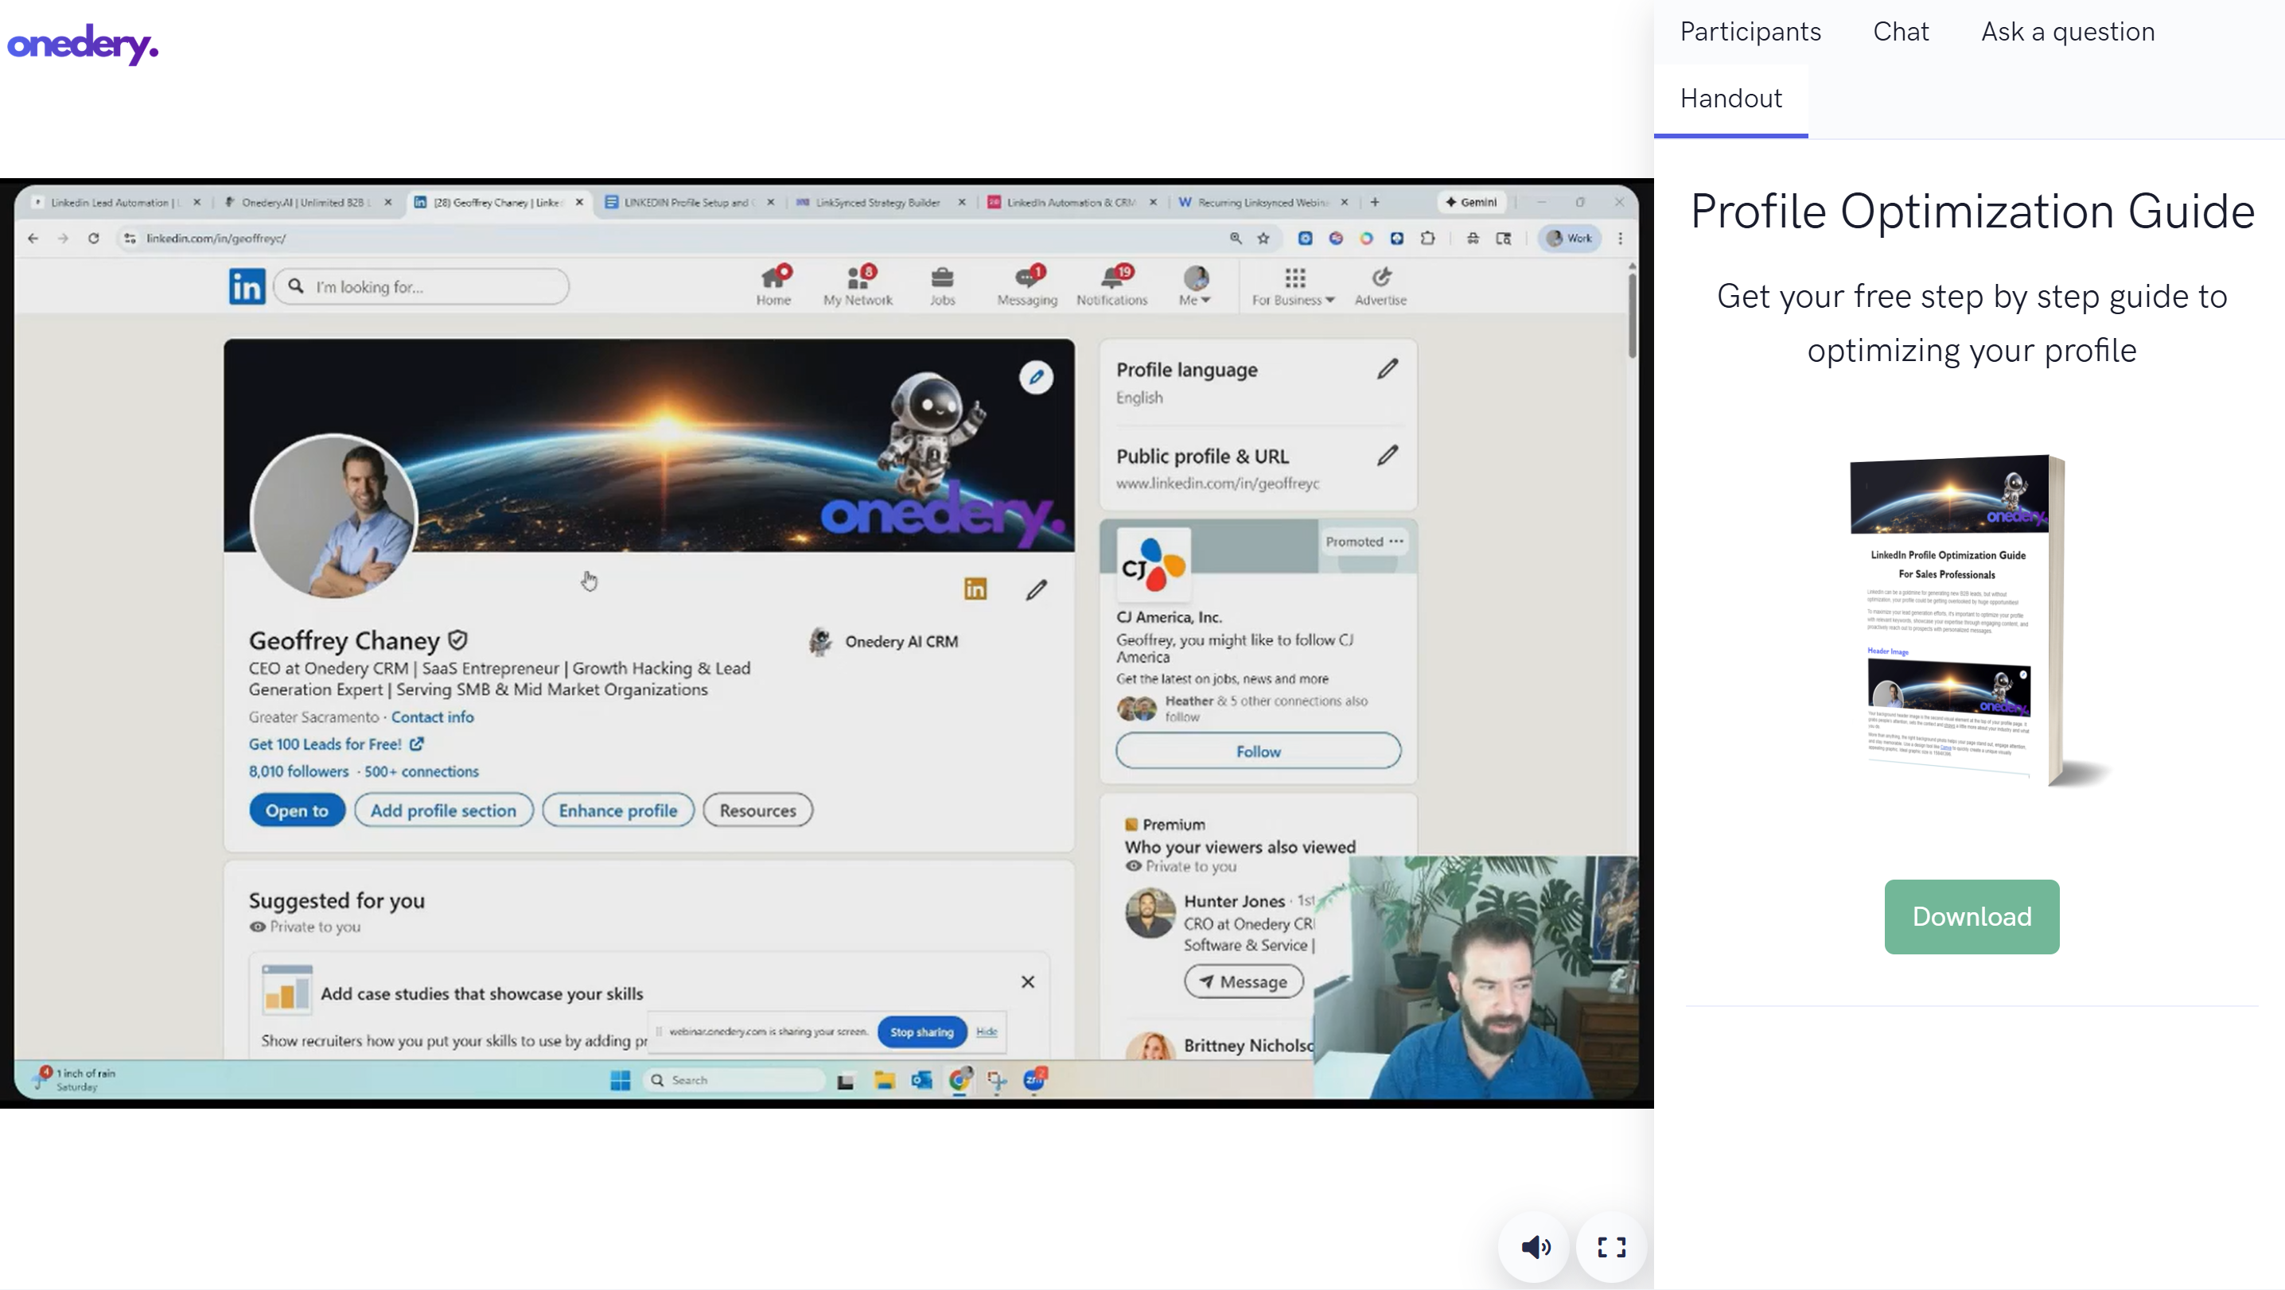Image resolution: width=2285 pixels, height=1290 pixels.
Task: Click the LinkedIn logo in the shared screen
Action: click(247, 286)
